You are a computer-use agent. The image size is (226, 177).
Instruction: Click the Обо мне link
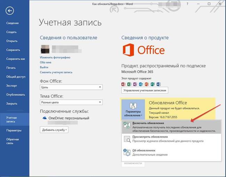tap(46, 62)
